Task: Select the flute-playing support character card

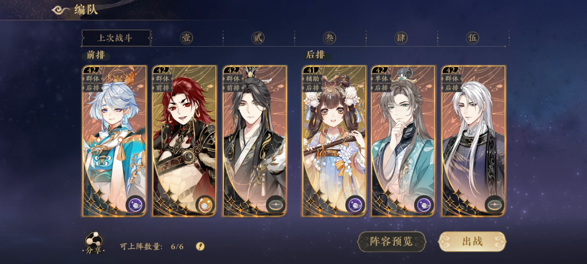Action: click(x=334, y=141)
